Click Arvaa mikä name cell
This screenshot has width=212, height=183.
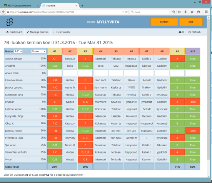coord(25,73)
